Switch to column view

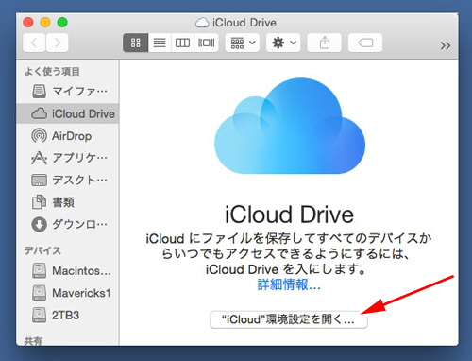coord(182,43)
